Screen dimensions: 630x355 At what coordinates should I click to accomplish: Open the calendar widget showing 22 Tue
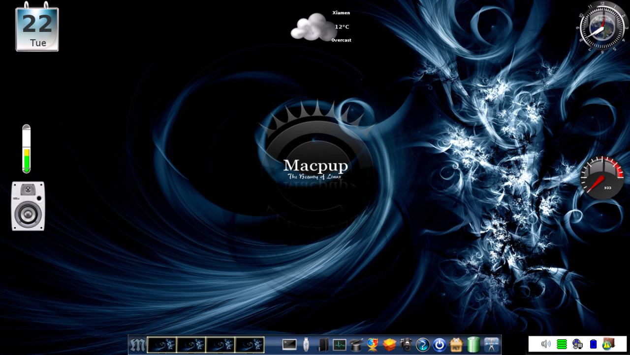[37, 27]
